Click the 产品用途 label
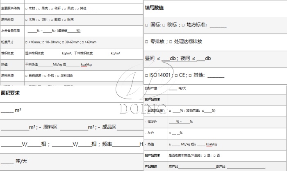 point(151,166)
